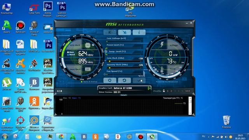Click the Bandicam red record taskbar button
The image size is (249, 140).
point(140,136)
